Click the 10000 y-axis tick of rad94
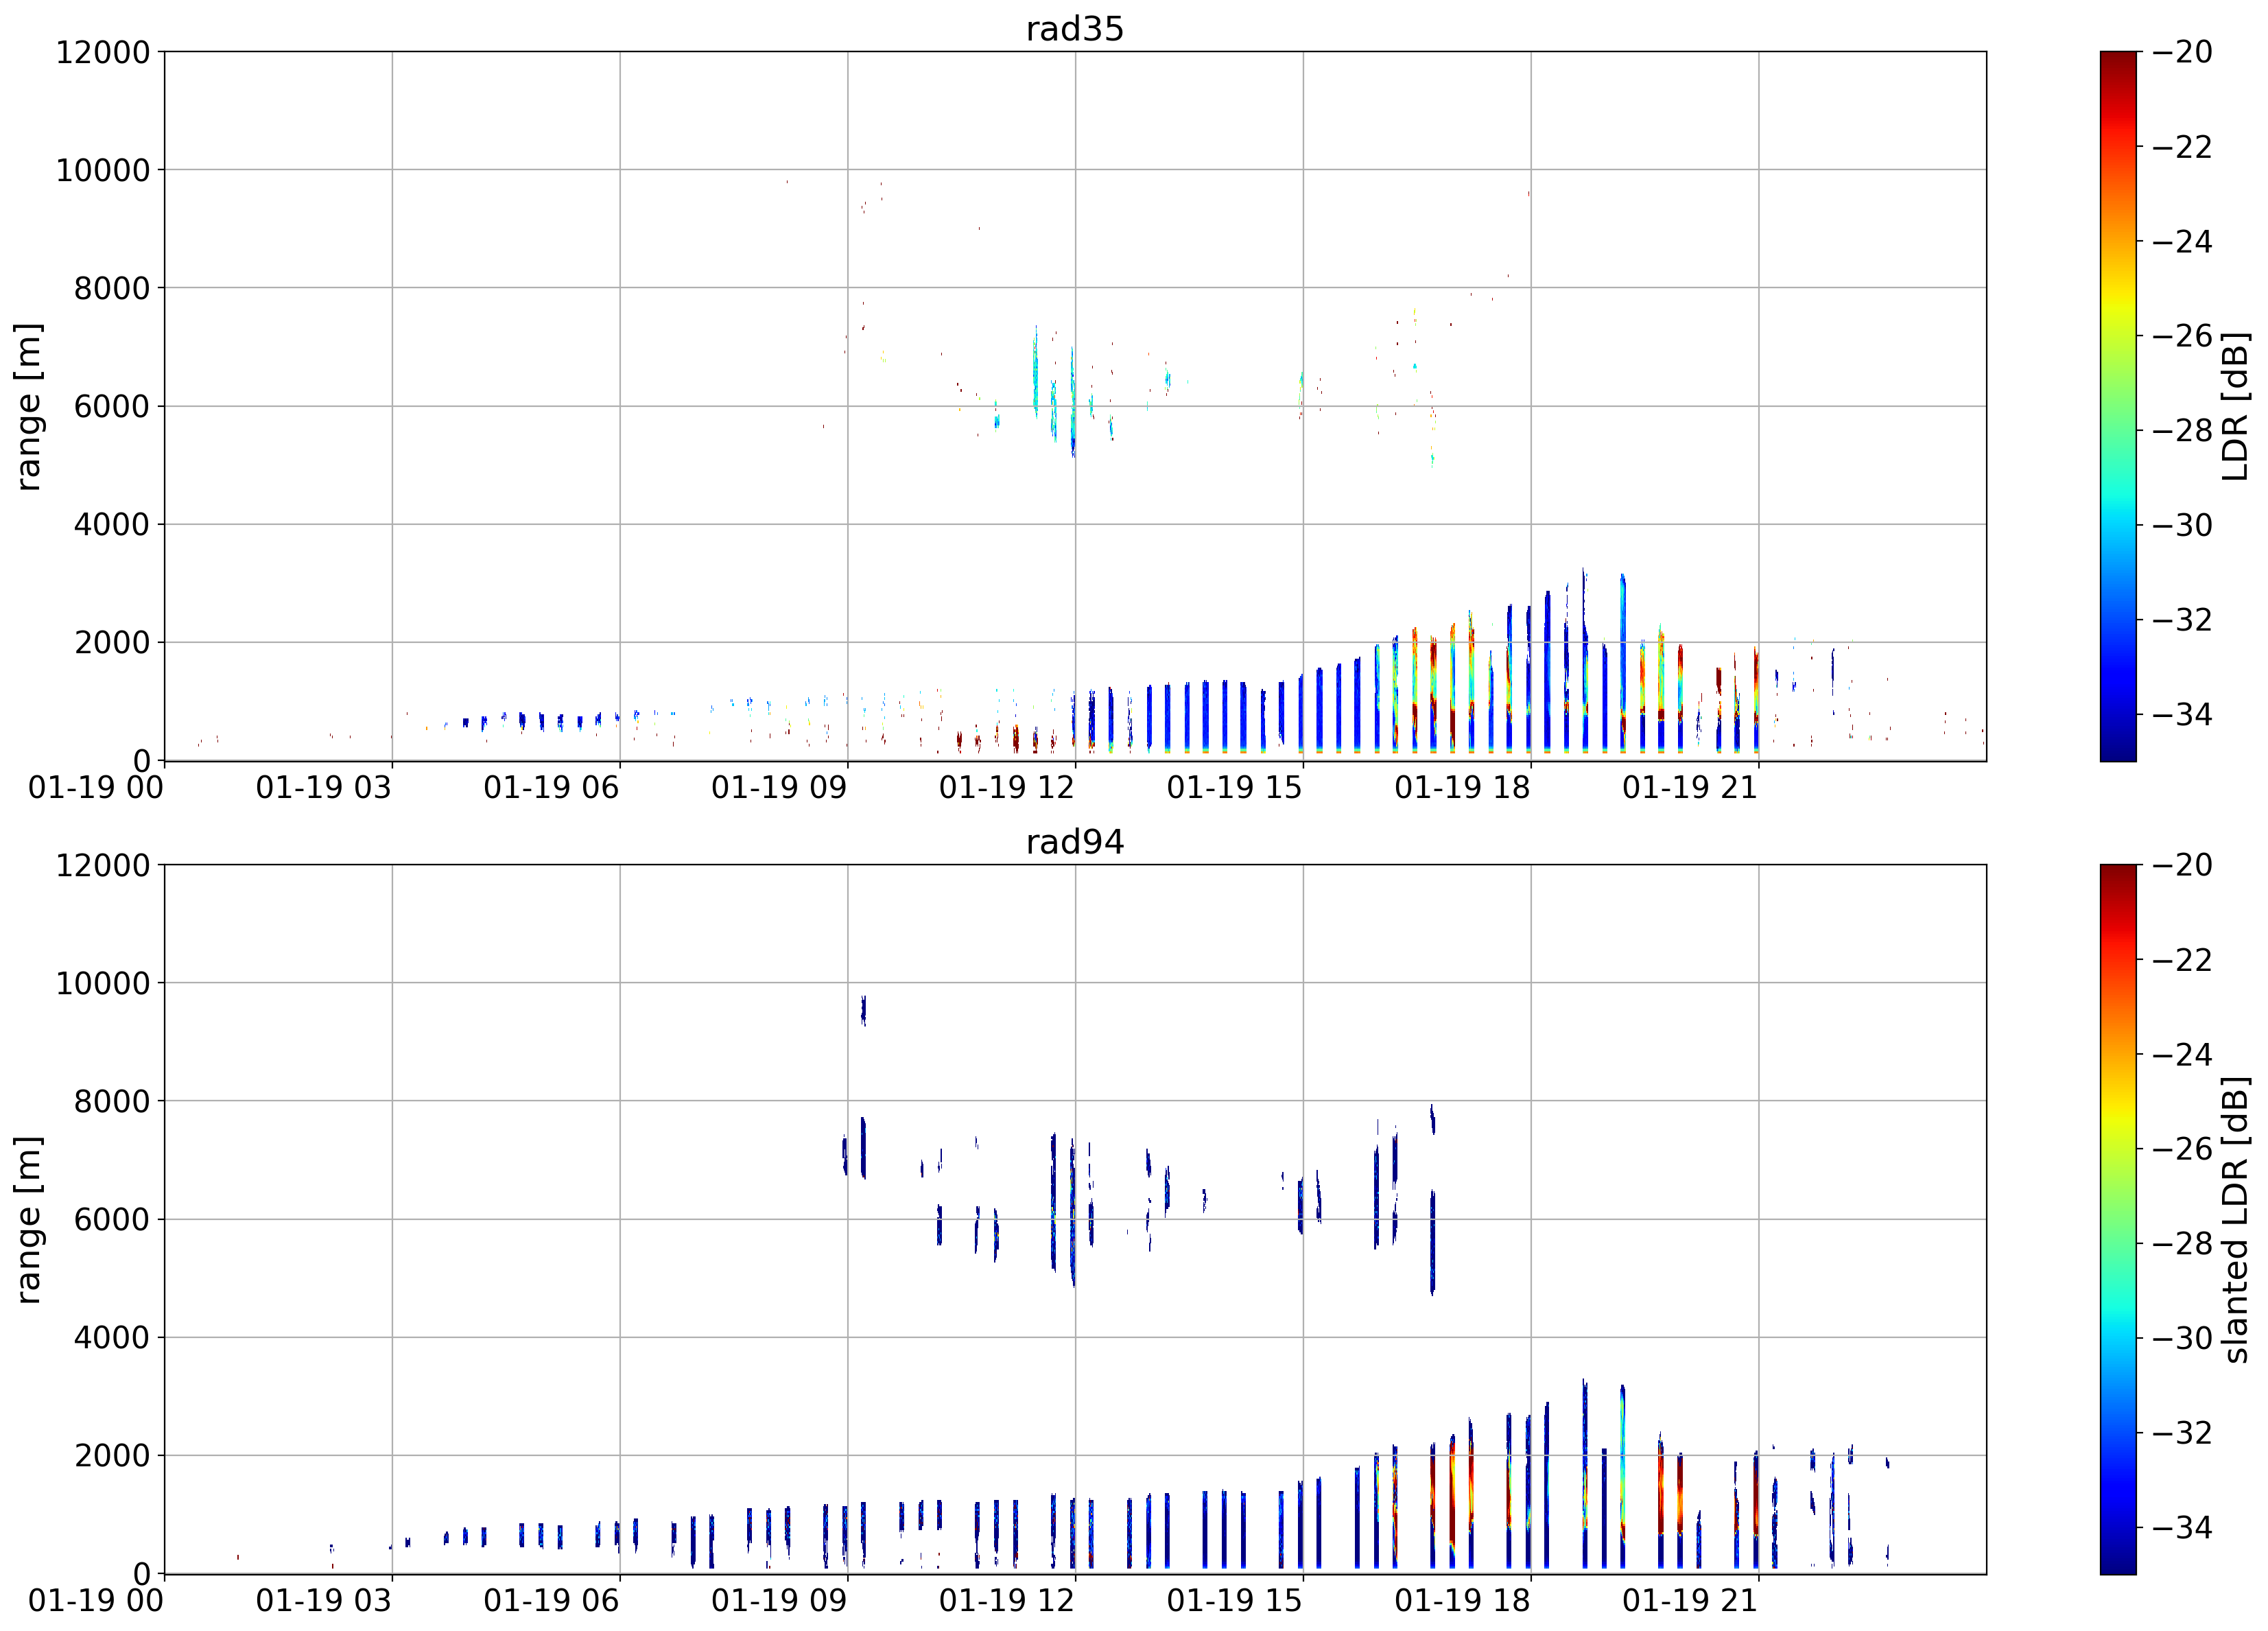Screen dimensions: 2268x1631 point(102,983)
